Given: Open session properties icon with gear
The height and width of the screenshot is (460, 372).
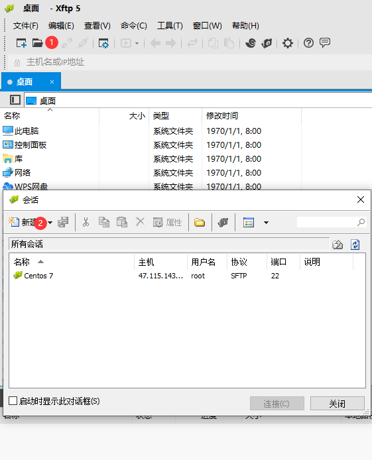Looking at the screenshot, I should 103,44.
